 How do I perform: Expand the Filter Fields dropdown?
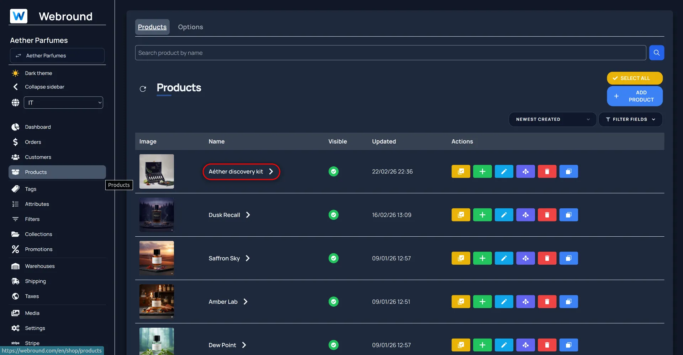click(630, 119)
